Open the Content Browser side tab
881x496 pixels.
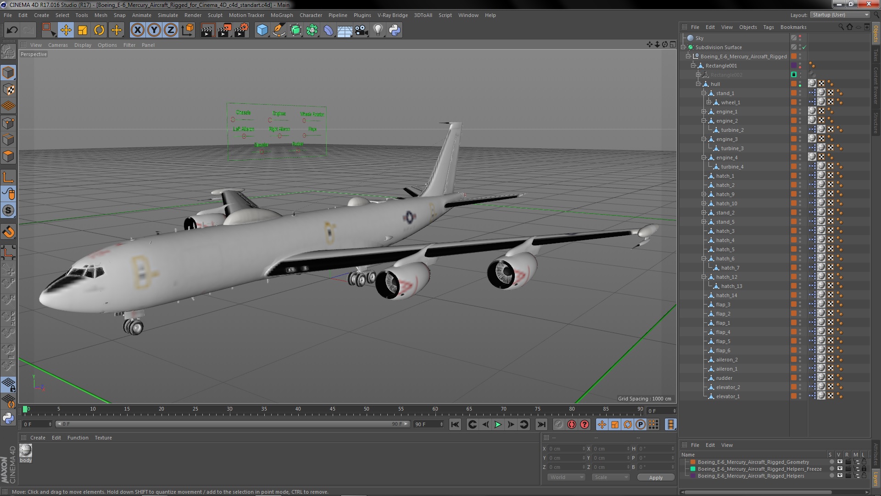[x=875, y=85]
